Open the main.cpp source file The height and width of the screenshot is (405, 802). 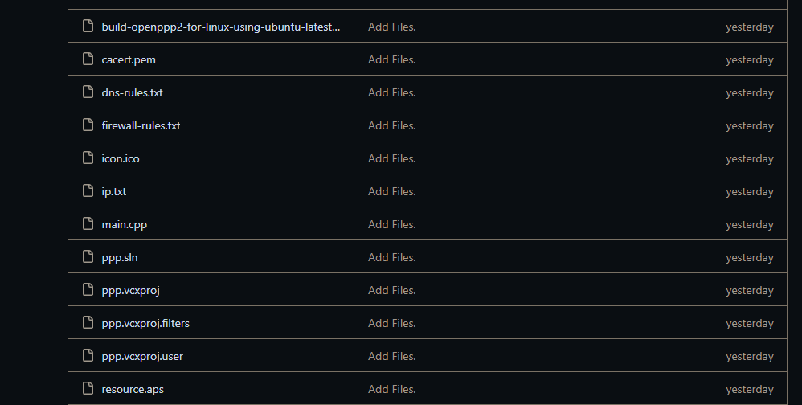coord(124,224)
